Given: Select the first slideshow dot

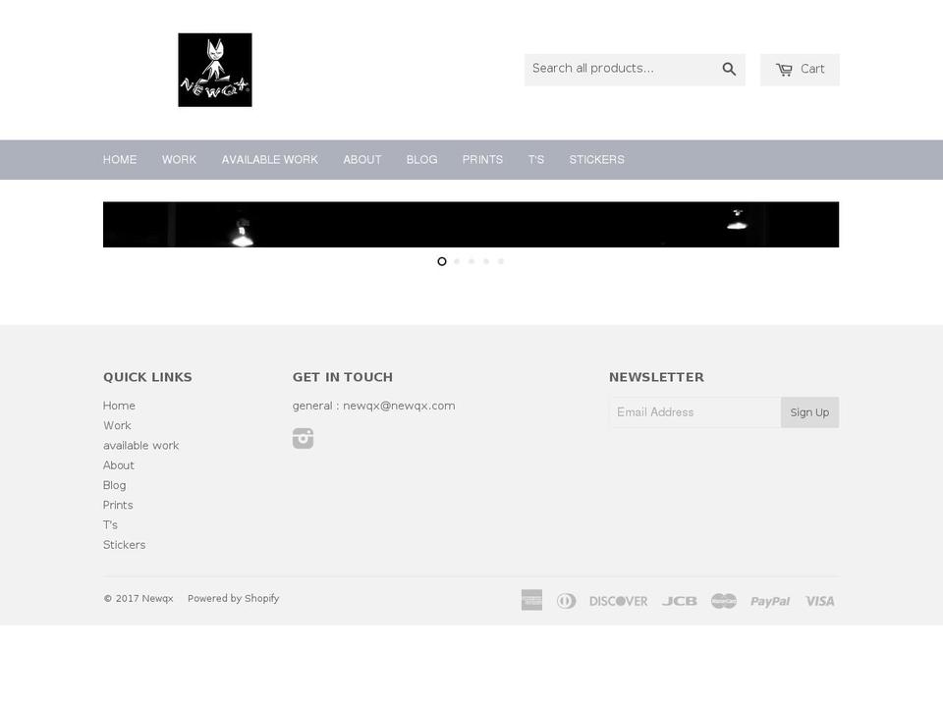Looking at the screenshot, I should click(442, 261).
